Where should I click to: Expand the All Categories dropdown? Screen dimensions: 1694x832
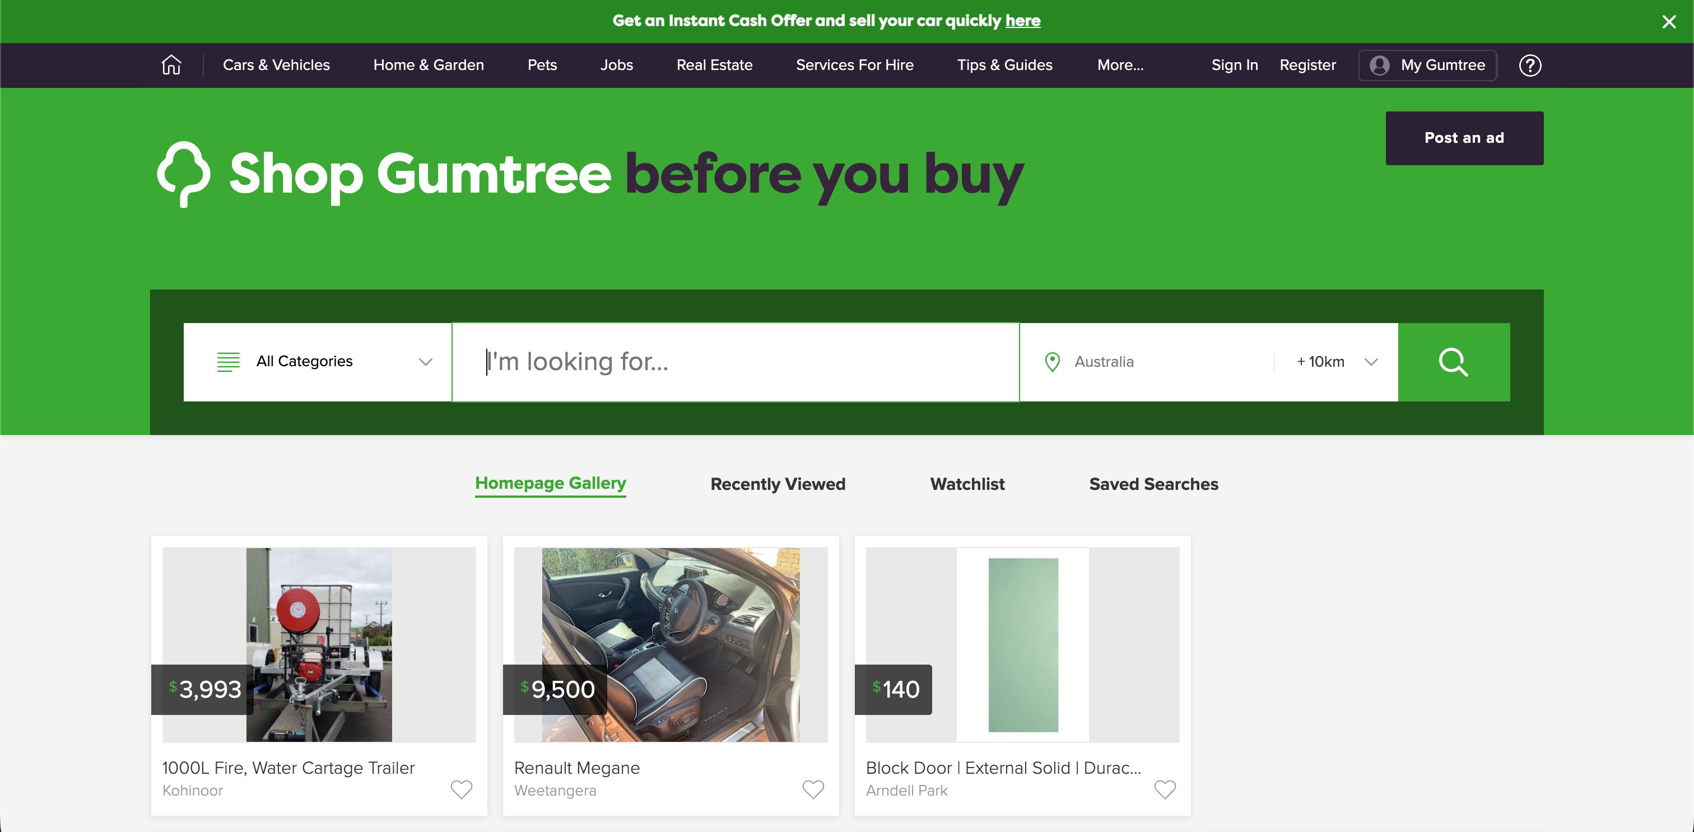pyautogui.click(x=318, y=362)
